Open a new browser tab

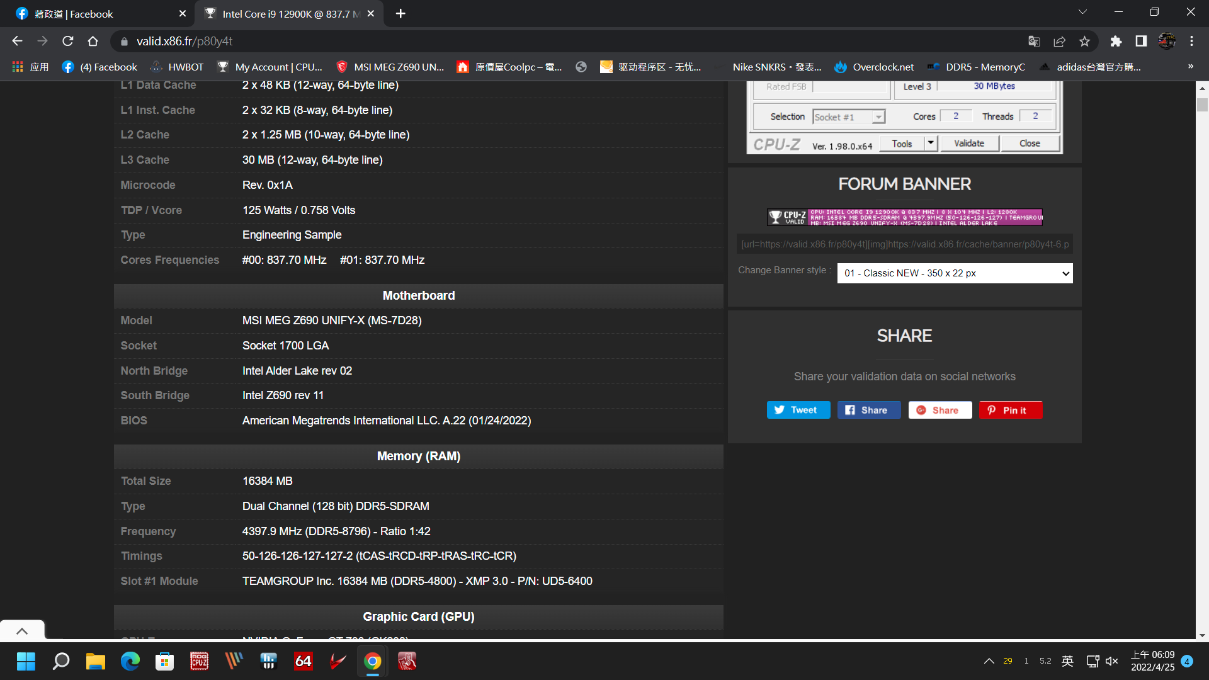pos(400,14)
